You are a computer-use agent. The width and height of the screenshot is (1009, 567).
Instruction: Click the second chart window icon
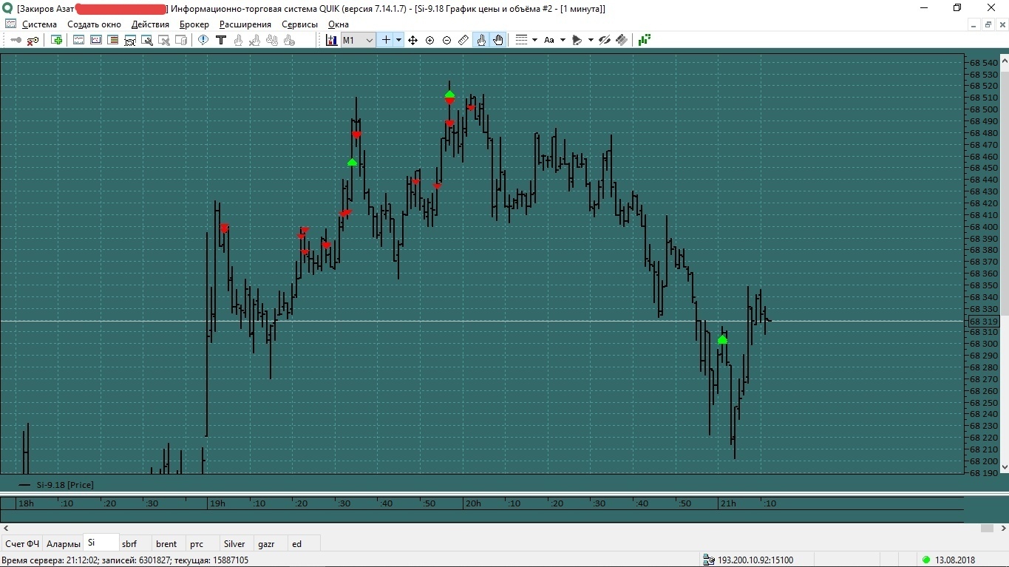96,40
